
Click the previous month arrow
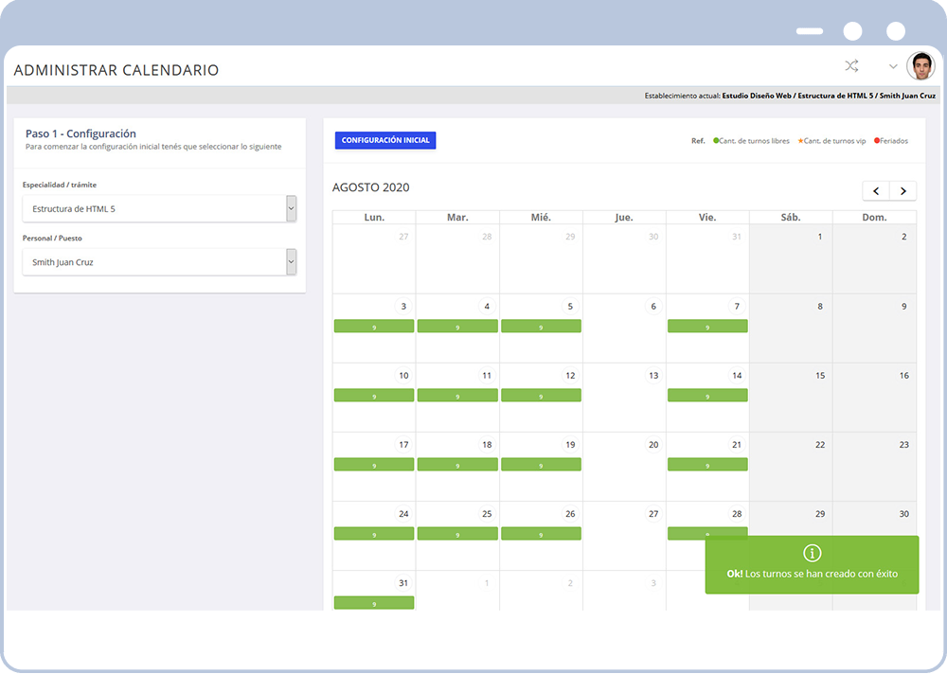pyautogui.click(x=875, y=190)
